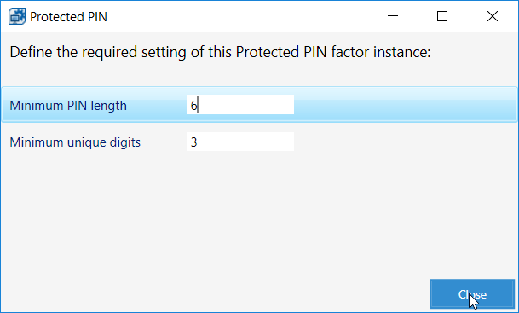Click the blank area left of the Close button
The width and height of the screenshot is (519, 313).
215,294
